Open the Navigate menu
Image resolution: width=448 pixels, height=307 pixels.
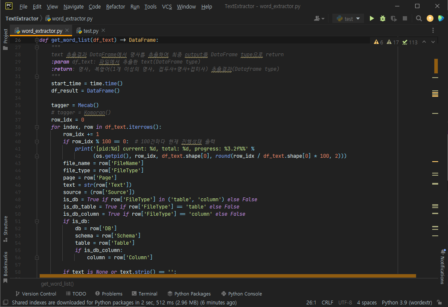click(x=73, y=6)
